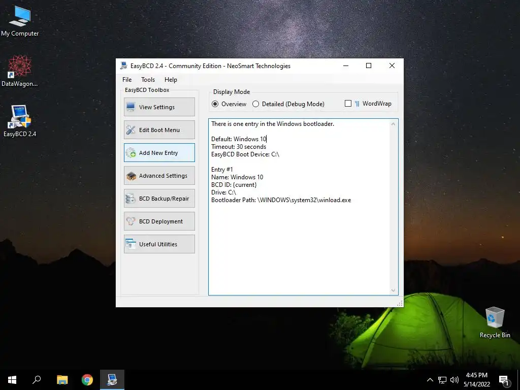Enable the WordWrap checkbox
Viewport: 520px width, 390px height.
348,104
